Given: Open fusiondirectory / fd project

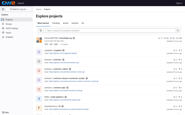Looking at the screenshot, I should coord(52,106).
